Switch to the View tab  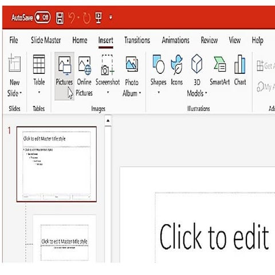pyautogui.click(x=234, y=40)
